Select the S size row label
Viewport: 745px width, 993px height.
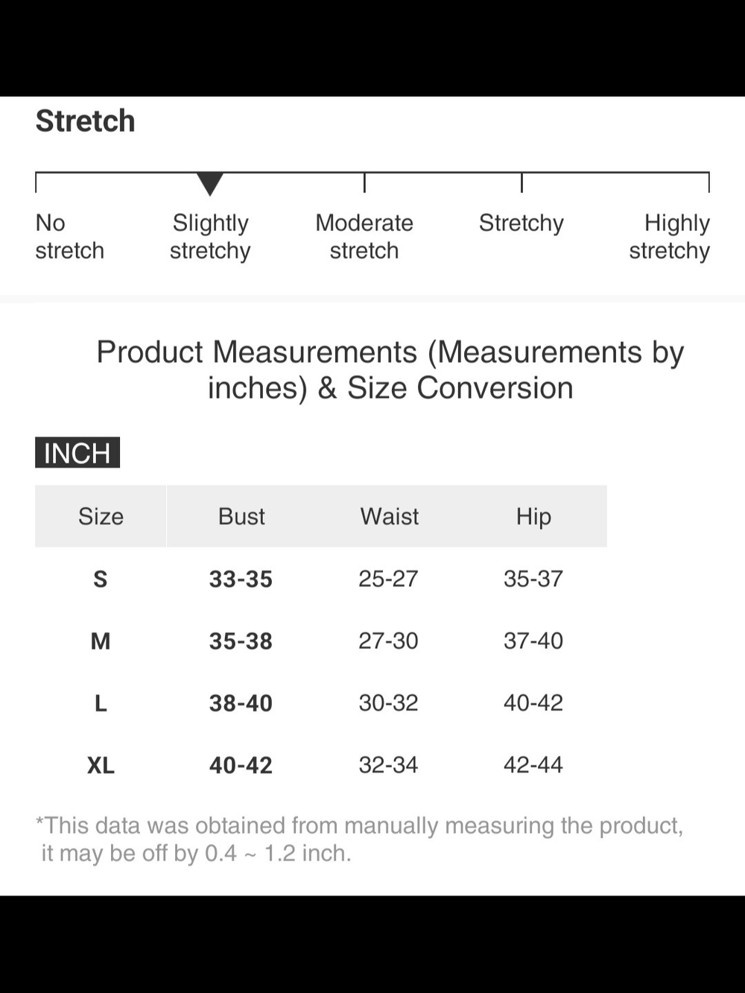[101, 579]
